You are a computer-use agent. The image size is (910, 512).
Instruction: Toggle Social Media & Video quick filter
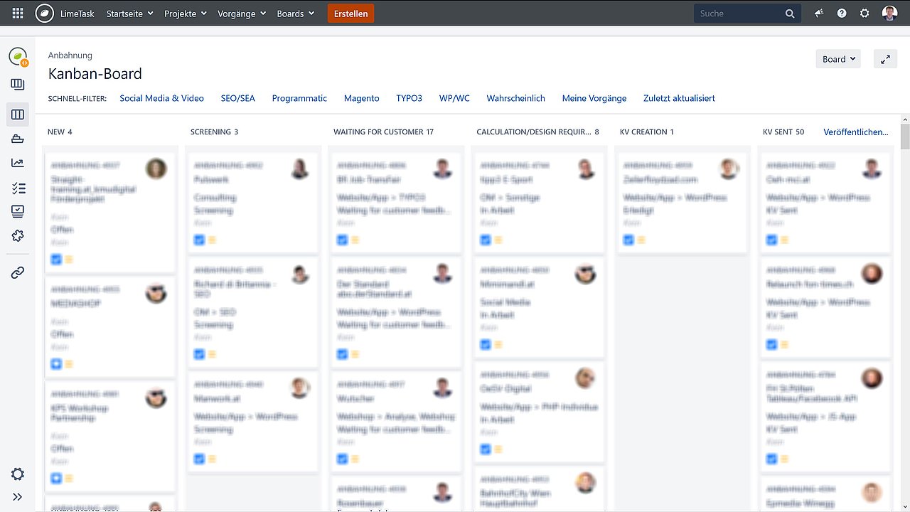[x=161, y=98]
